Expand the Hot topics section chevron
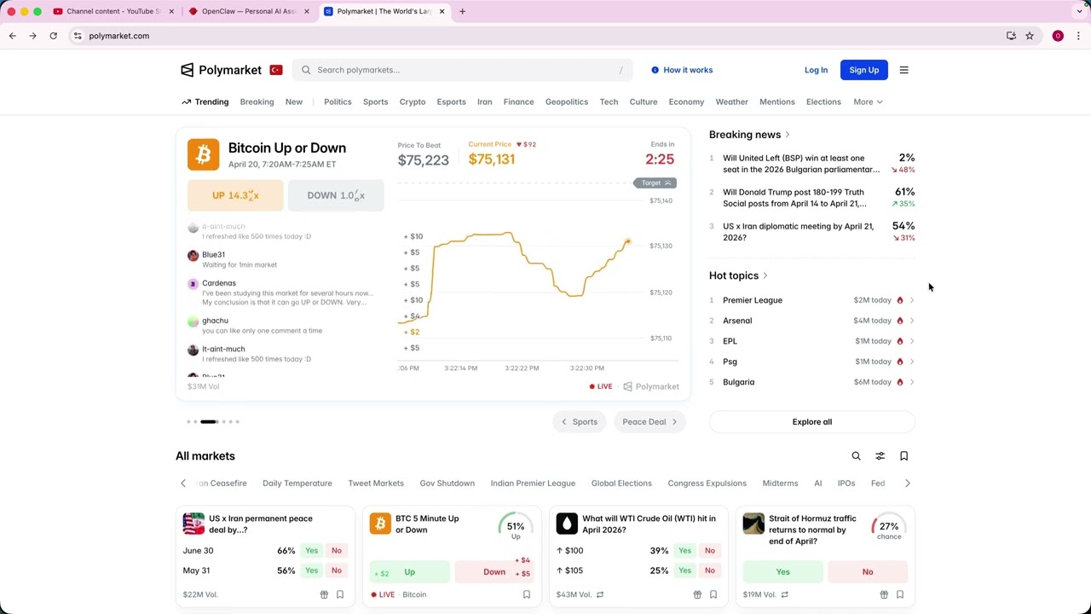Image resolution: width=1091 pixels, height=614 pixels. tap(765, 275)
